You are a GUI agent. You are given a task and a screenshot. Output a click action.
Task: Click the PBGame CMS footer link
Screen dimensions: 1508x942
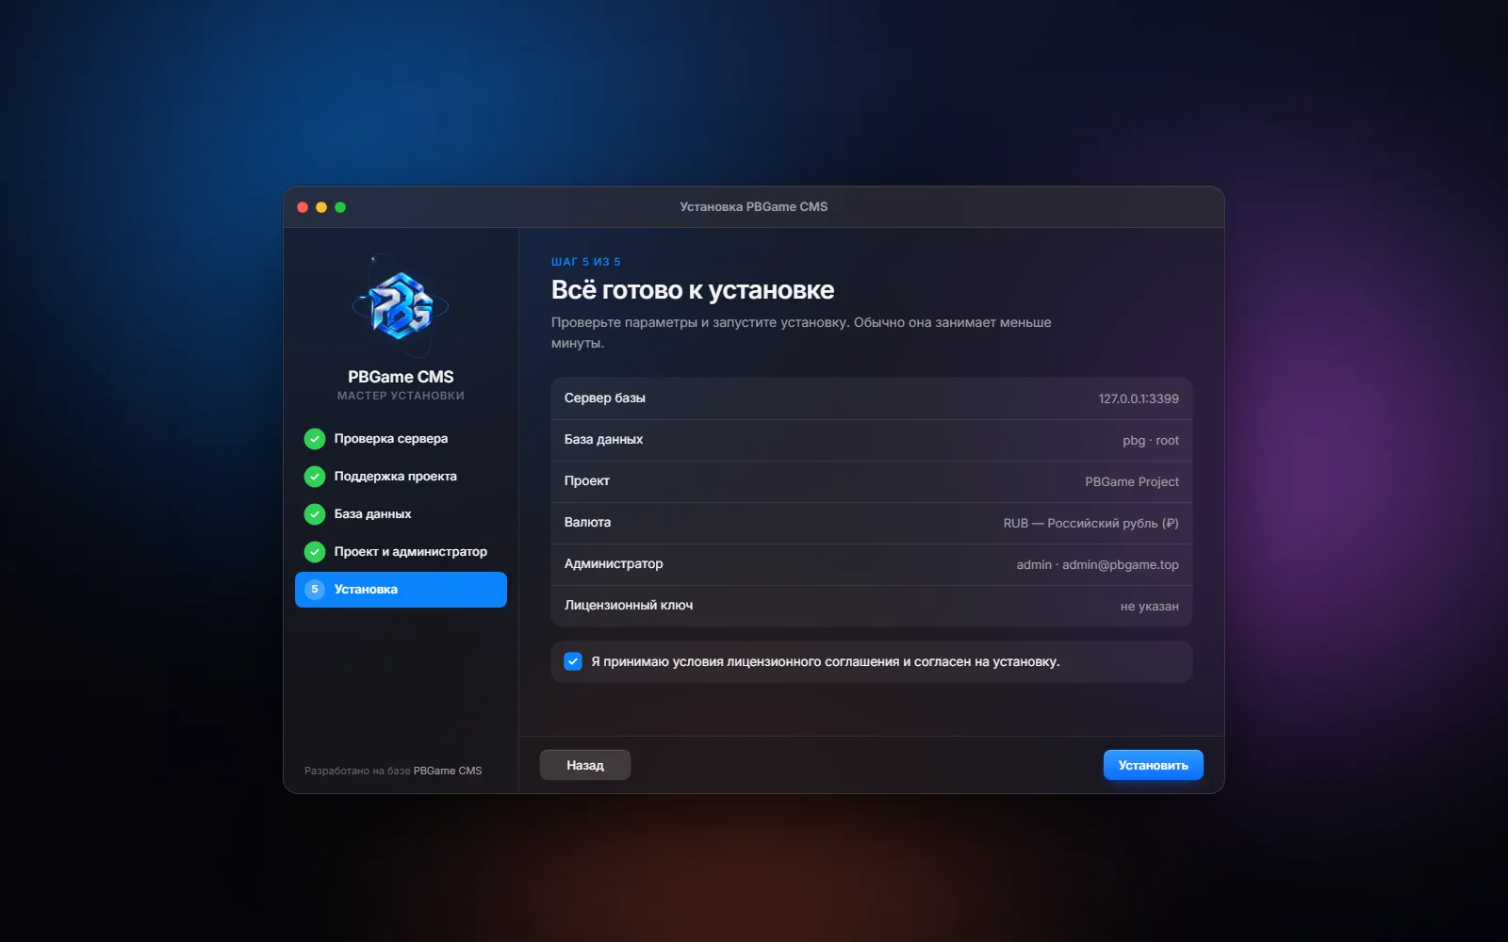tap(448, 771)
